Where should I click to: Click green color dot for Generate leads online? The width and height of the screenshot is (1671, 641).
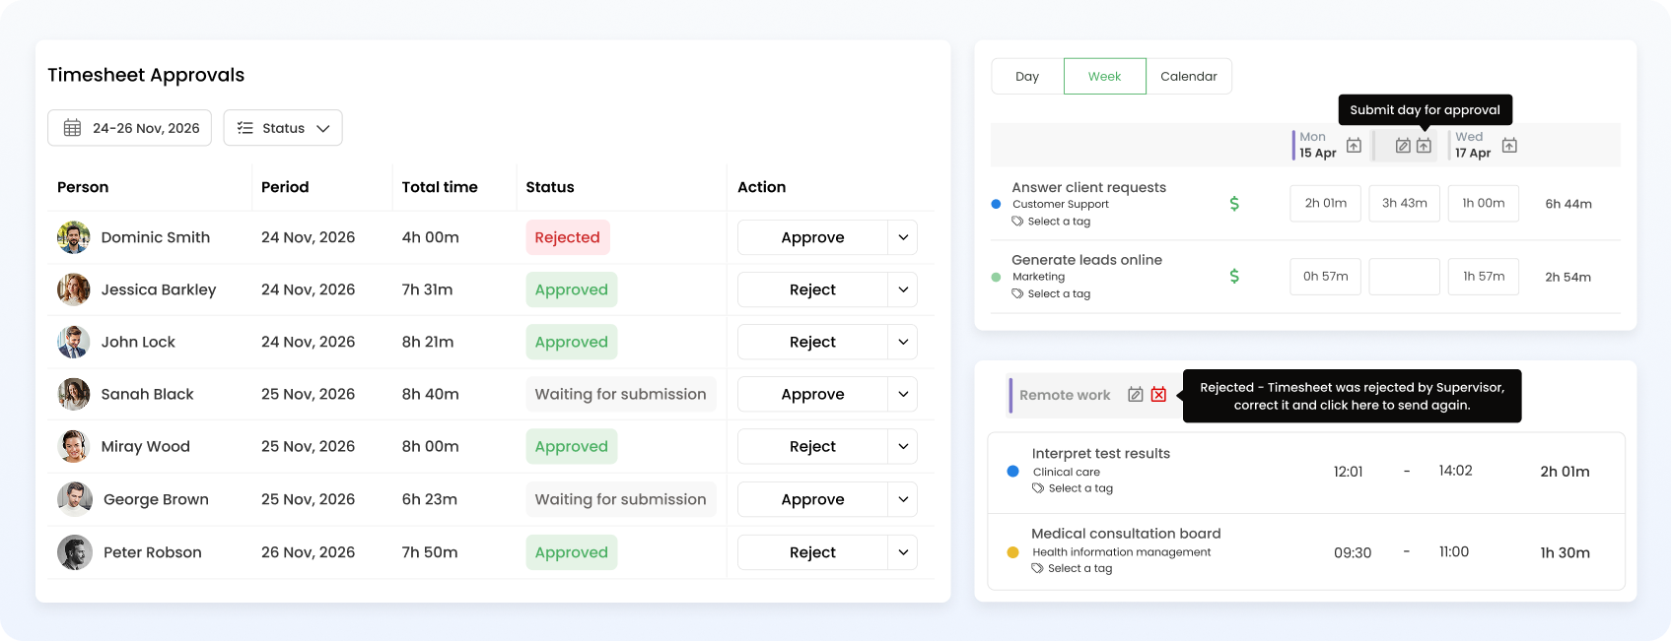(x=996, y=277)
